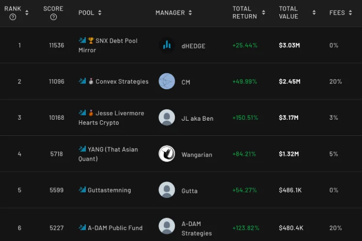Click the TOTAL RETURN column header label

click(245, 13)
